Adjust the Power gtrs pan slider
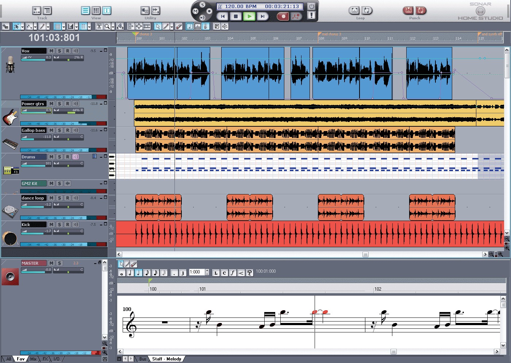The width and height of the screenshot is (511, 363). pos(69,110)
